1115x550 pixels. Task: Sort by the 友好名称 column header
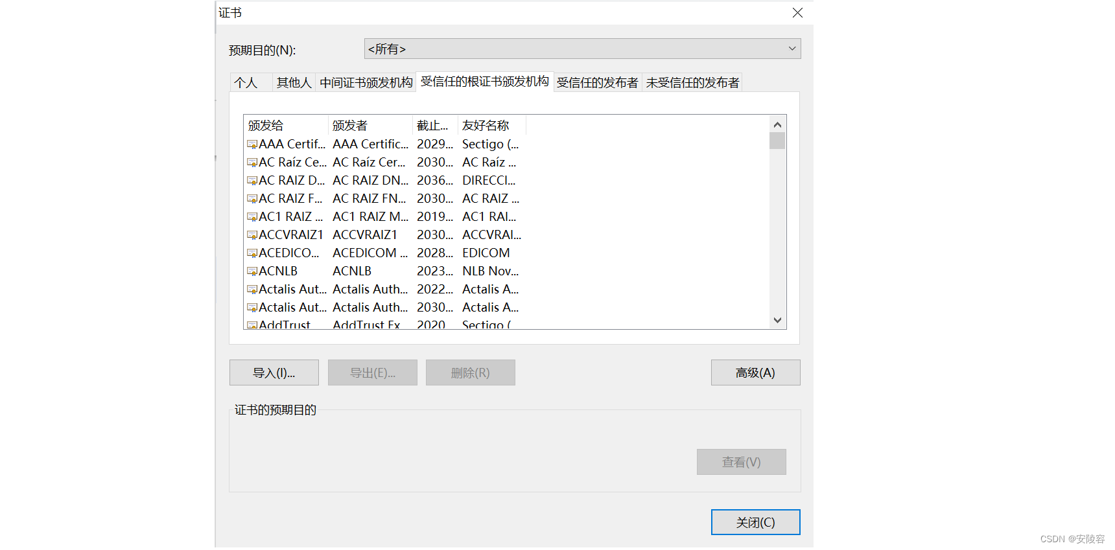pyautogui.click(x=491, y=125)
